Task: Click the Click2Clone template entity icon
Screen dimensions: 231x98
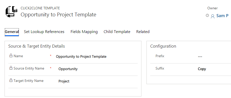Action: 11,12
